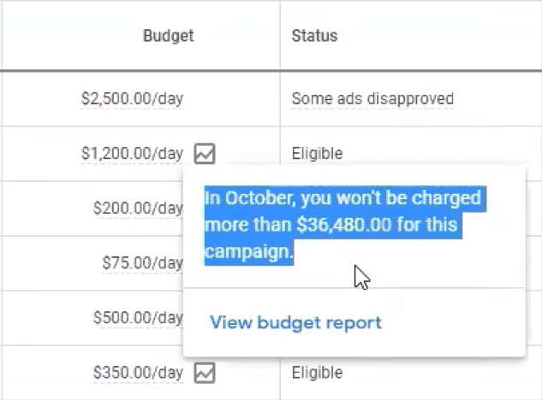Click the $36,480.00 amount in the tooltip
The width and height of the screenshot is (542, 400).
tap(344, 225)
